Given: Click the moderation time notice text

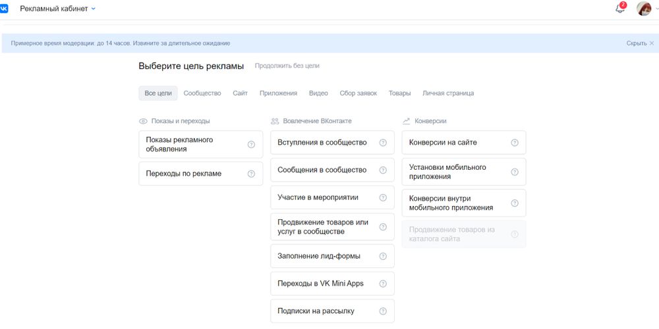Looking at the screenshot, I should 121,43.
